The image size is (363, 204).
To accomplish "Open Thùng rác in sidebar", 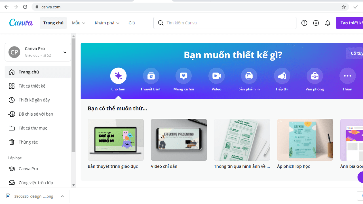I will point(38,142).
